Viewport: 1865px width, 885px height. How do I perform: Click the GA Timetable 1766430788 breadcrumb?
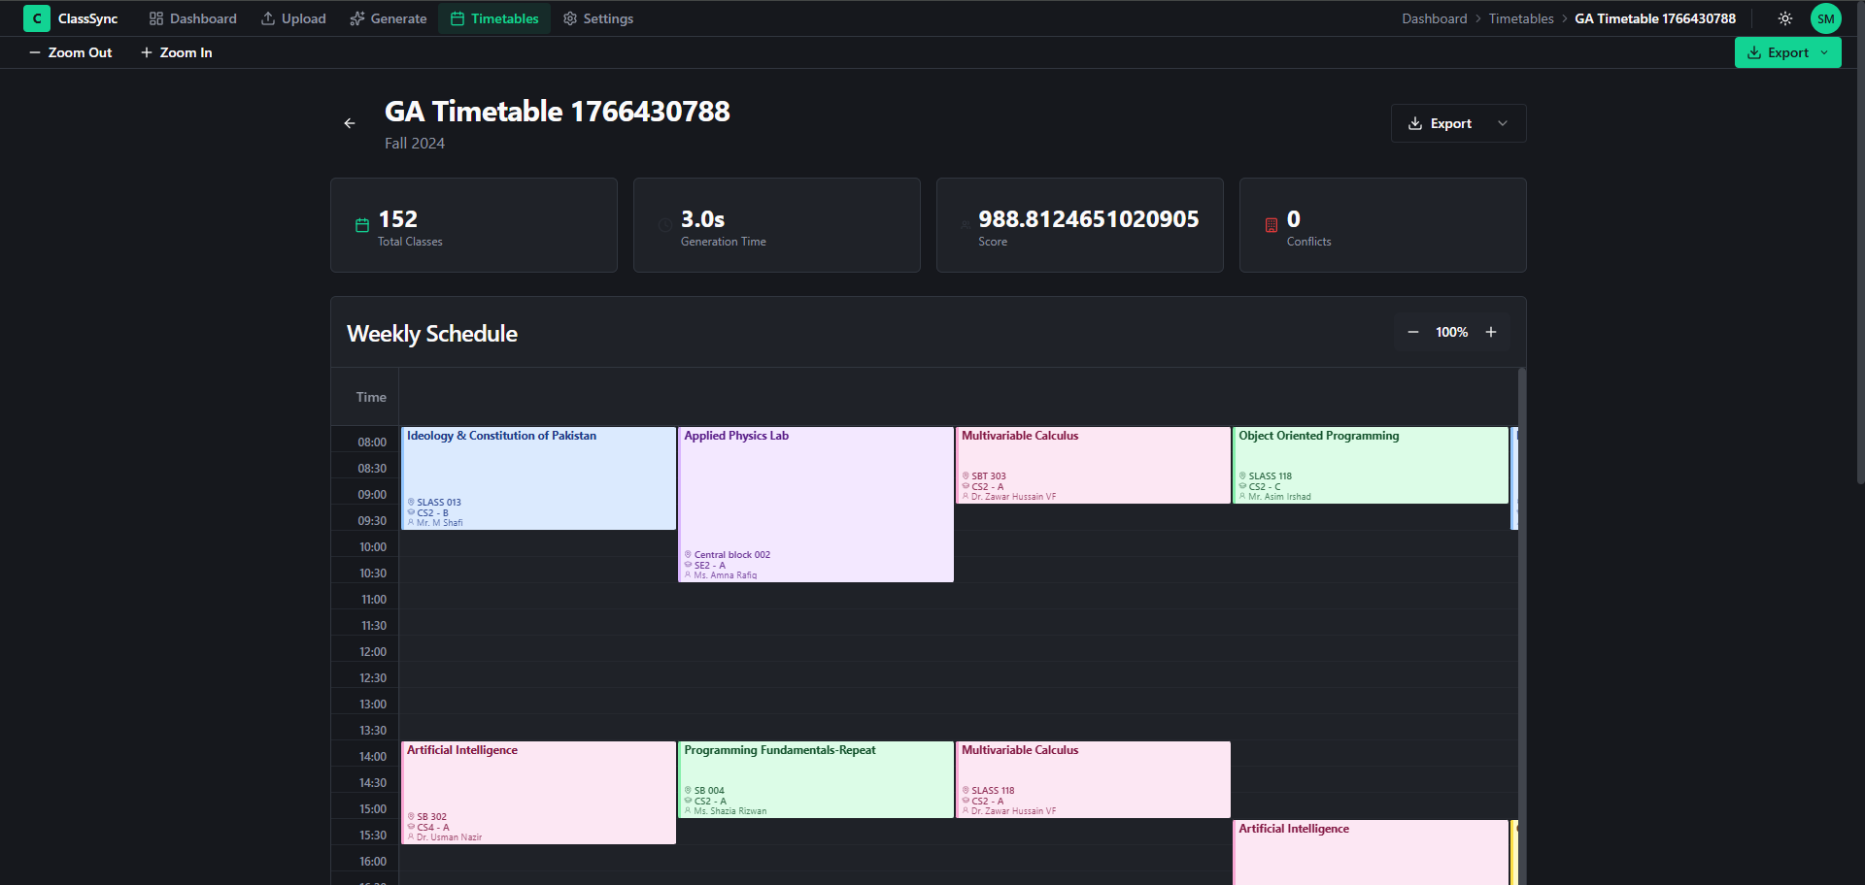(x=1655, y=18)
